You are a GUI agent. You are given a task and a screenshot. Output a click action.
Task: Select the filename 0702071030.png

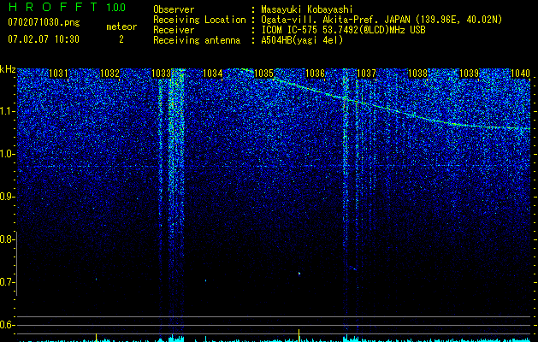pos(44,23)
